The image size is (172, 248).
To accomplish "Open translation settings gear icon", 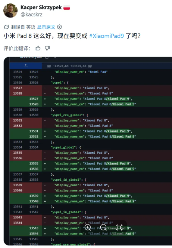I will pyautogui.click(x=59, y=27).
